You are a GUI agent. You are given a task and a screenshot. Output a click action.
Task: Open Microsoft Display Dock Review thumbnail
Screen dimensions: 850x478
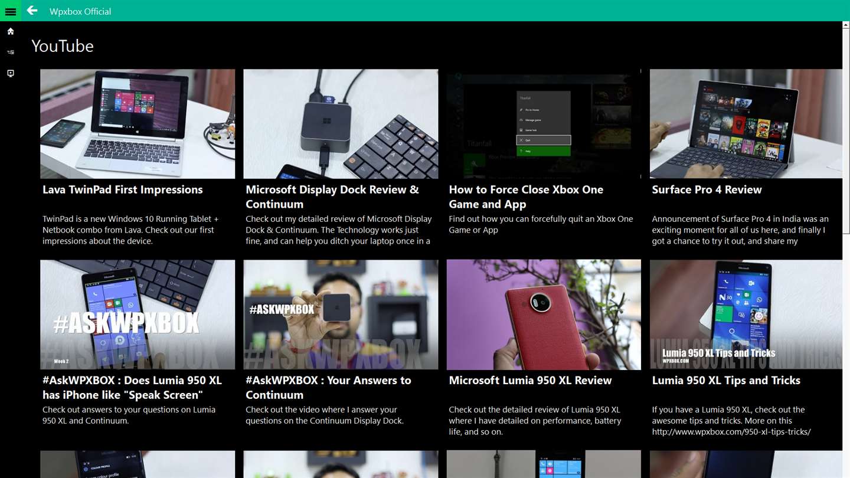click(x=341, y=124)
